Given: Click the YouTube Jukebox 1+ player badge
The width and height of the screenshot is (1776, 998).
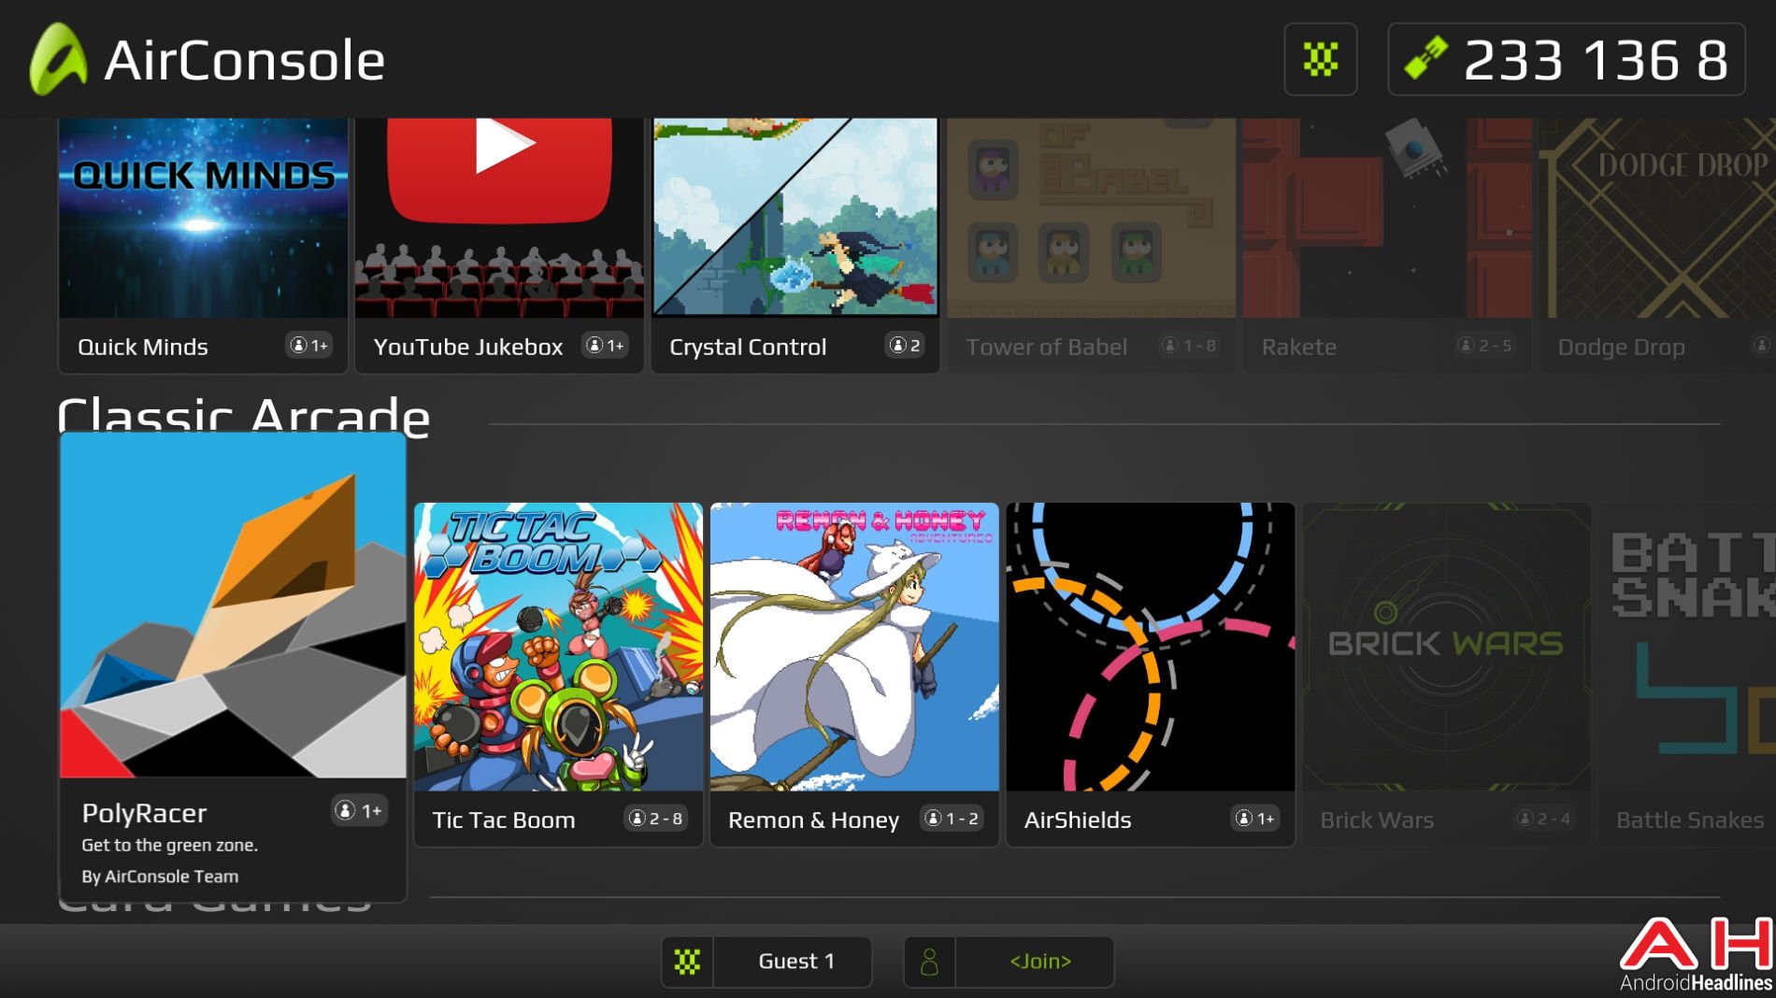Looking at the screenshot, I should point(605,346).
